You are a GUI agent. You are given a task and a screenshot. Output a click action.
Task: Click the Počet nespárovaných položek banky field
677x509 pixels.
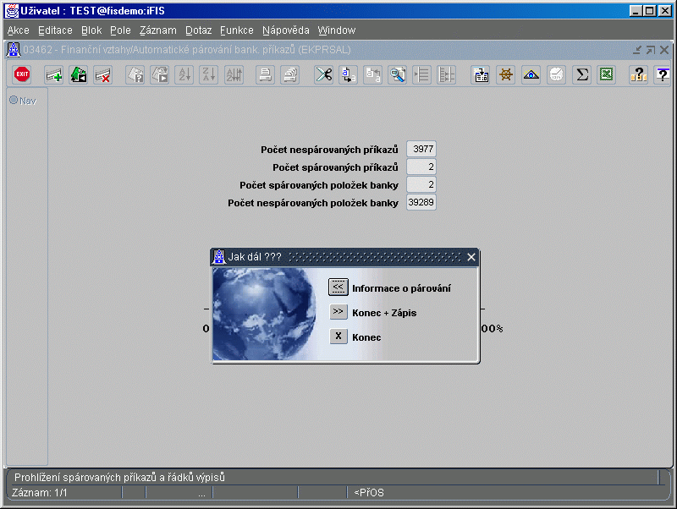(421, 202)
